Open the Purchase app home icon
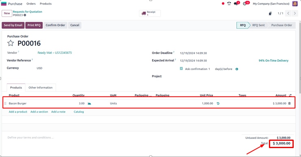Viewport: 301px width, 157px height. point(4,4)
